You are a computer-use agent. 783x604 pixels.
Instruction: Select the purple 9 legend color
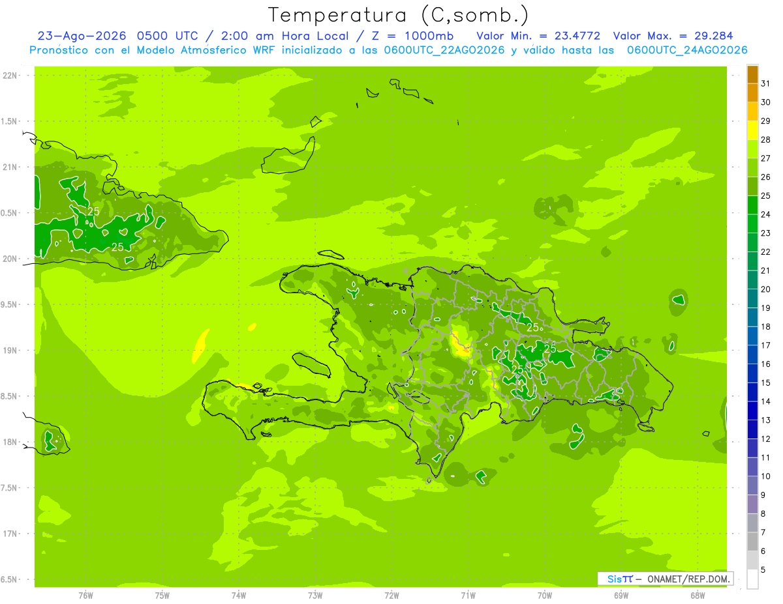(752, 485)
